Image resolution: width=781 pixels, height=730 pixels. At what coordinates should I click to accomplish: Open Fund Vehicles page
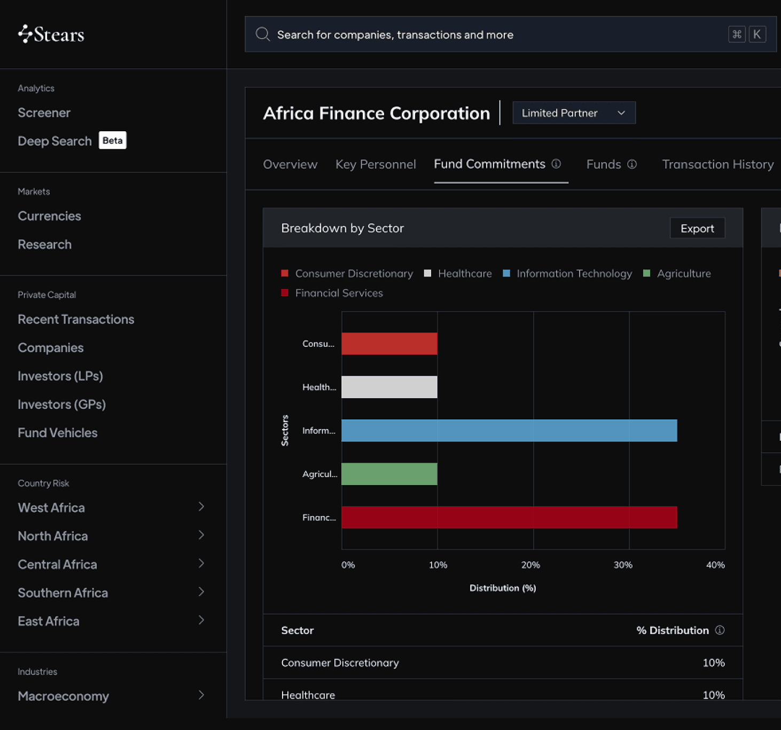point(58,433)
